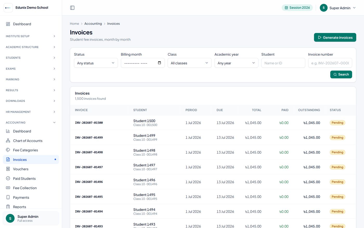The image size is (364, 228).
Task: Open the Class filter dropdown
Action: (190, 63)
